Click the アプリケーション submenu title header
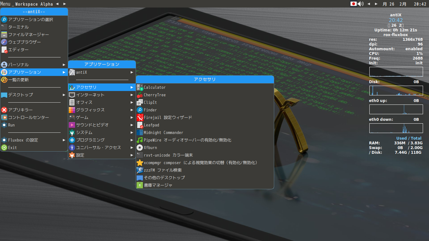Viewport: 429px width, 241px height. [102, 64]
